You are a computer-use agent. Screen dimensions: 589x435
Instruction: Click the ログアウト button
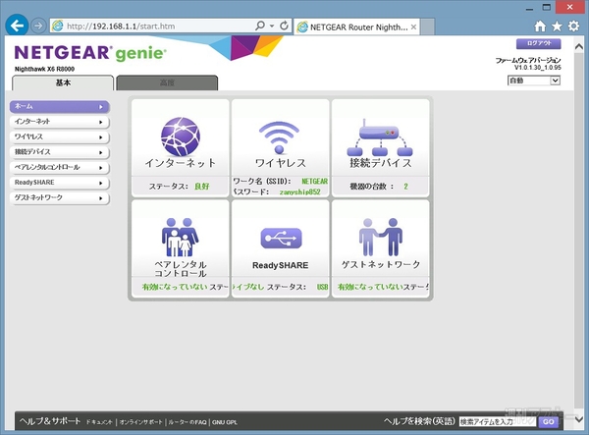(537, 44)
